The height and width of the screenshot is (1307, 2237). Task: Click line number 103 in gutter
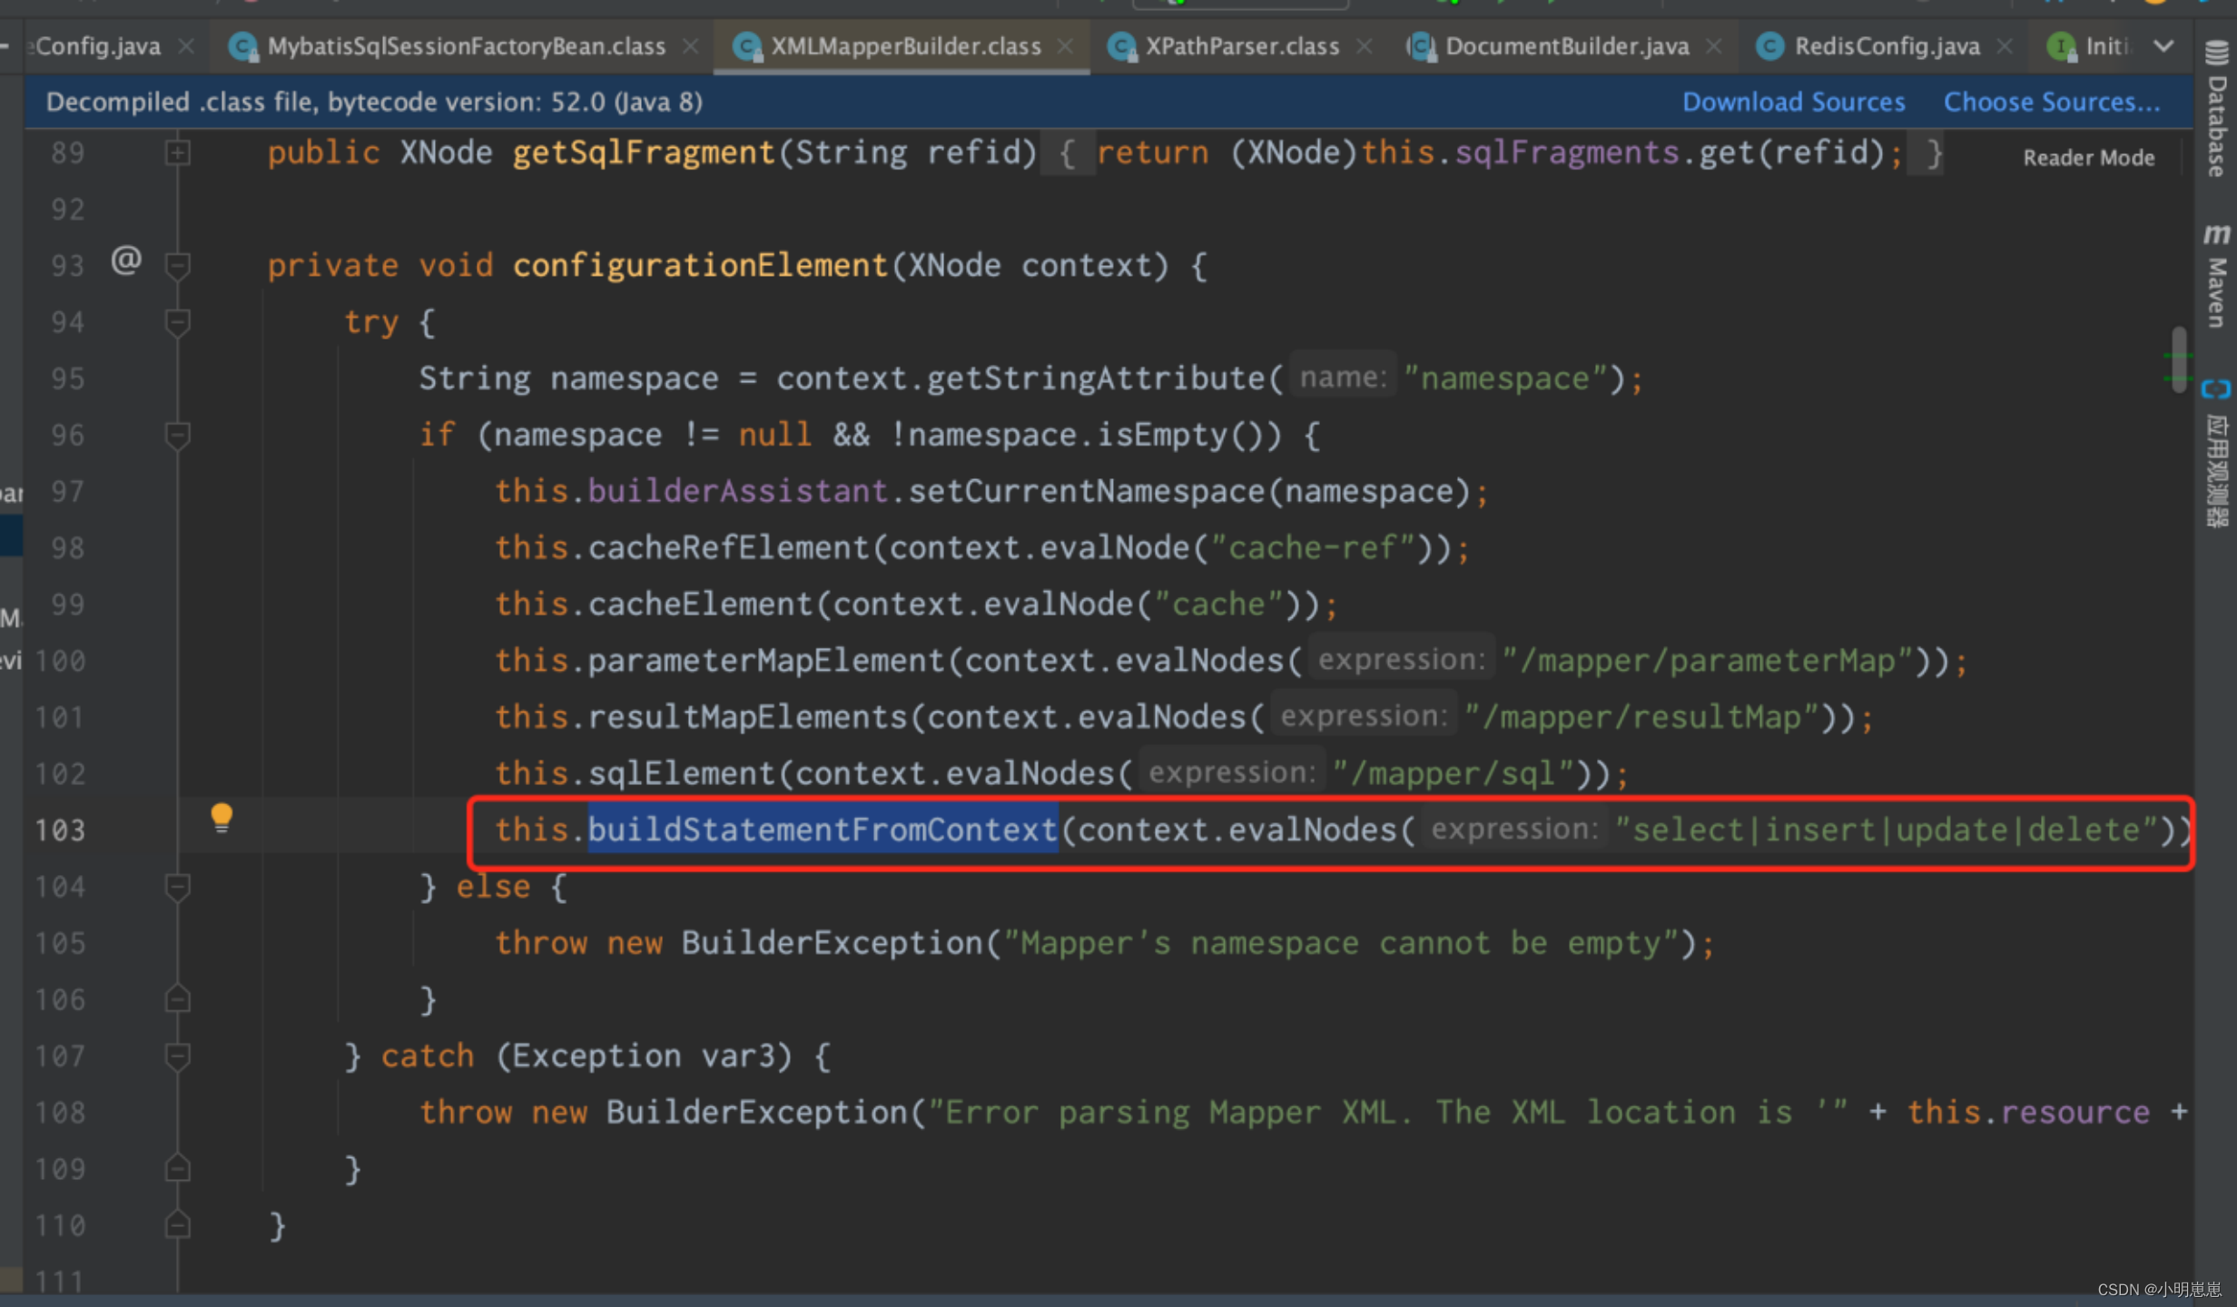[60, 830]
